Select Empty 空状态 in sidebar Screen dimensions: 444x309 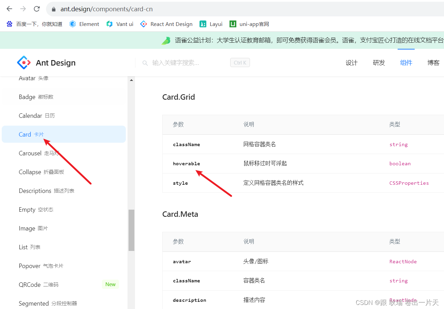(x=64, y=210)
